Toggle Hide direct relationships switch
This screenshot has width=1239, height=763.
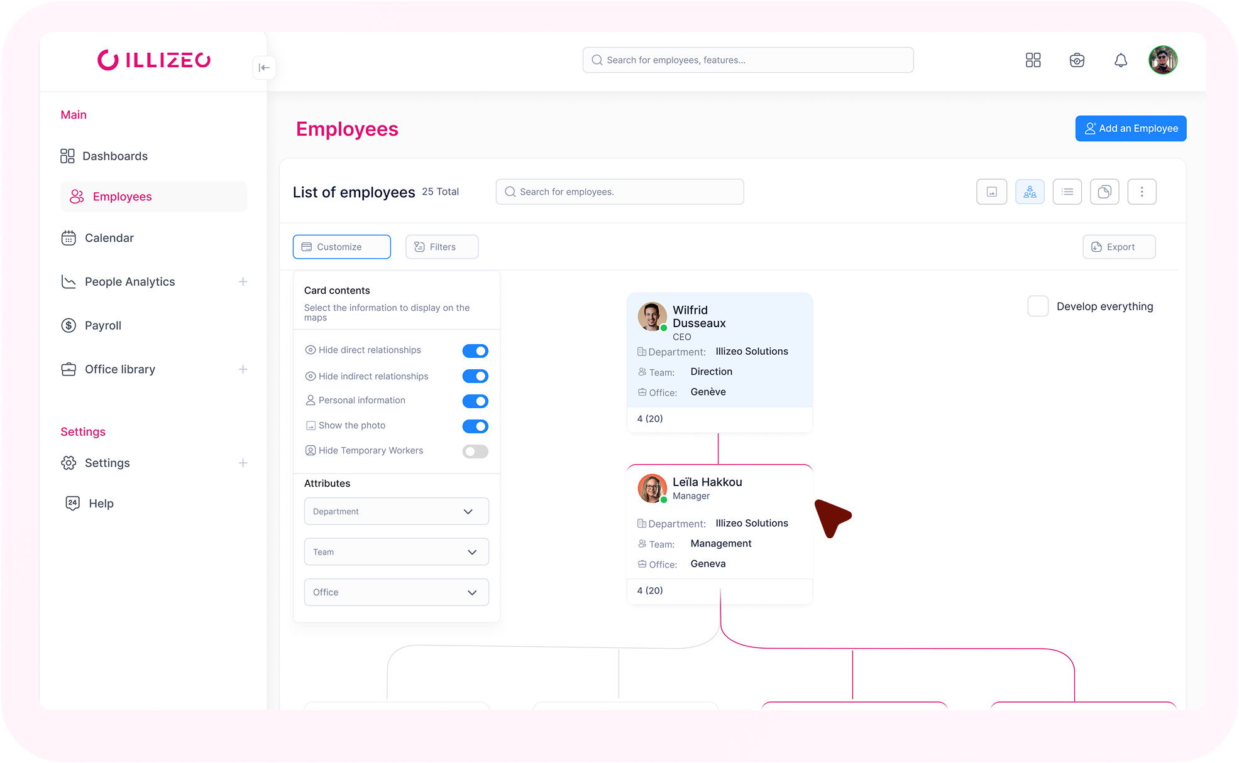pos(475,351)
